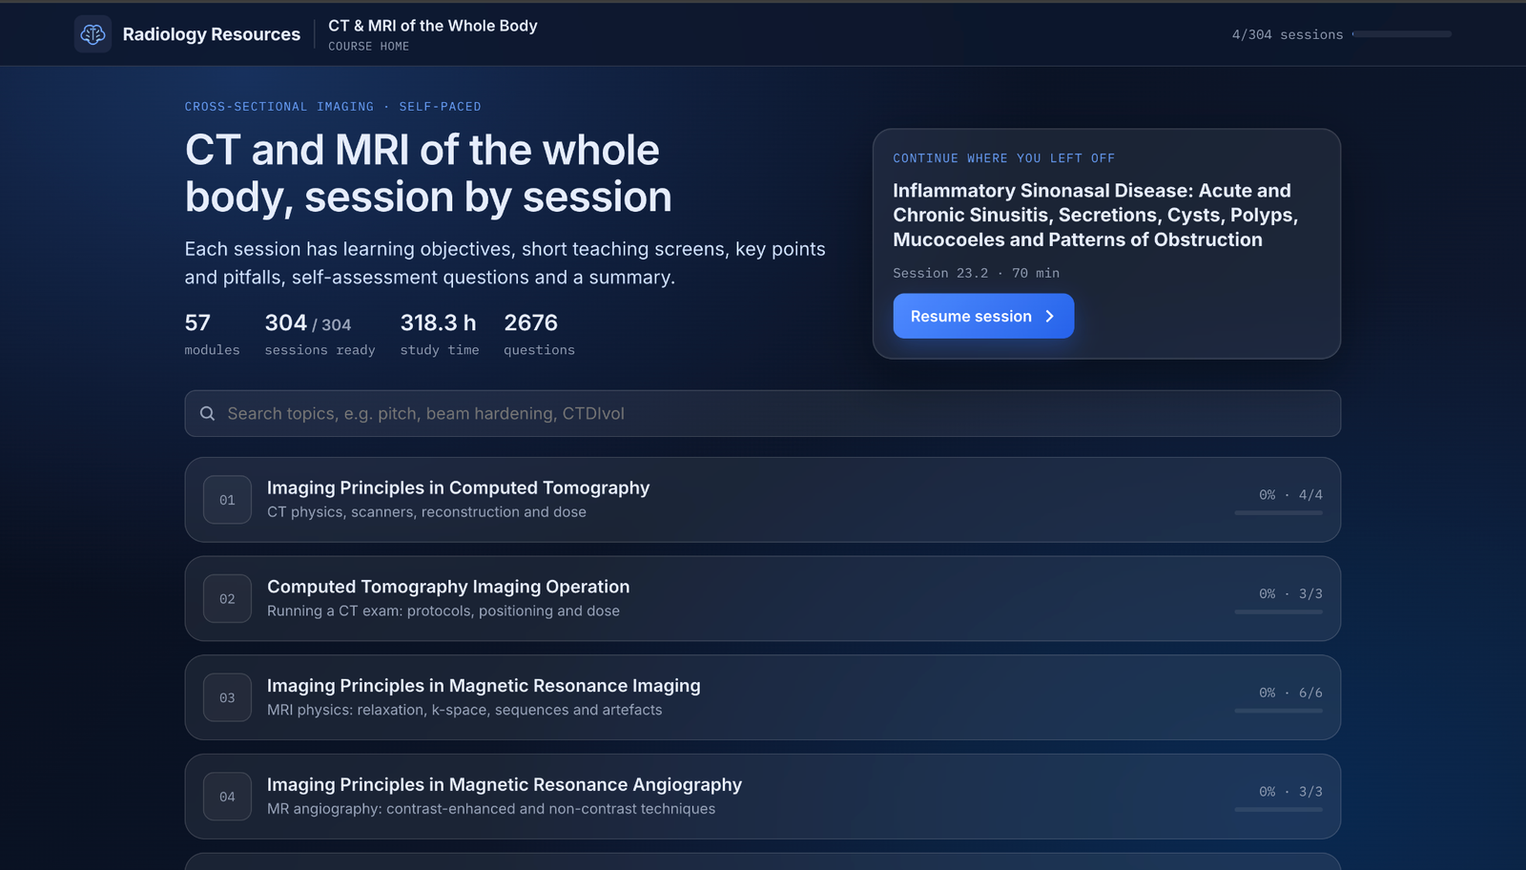Screen dimensions: 1526x870
Task: Click the '318.3 h study time' statistic
Action: tap(439, 334)
